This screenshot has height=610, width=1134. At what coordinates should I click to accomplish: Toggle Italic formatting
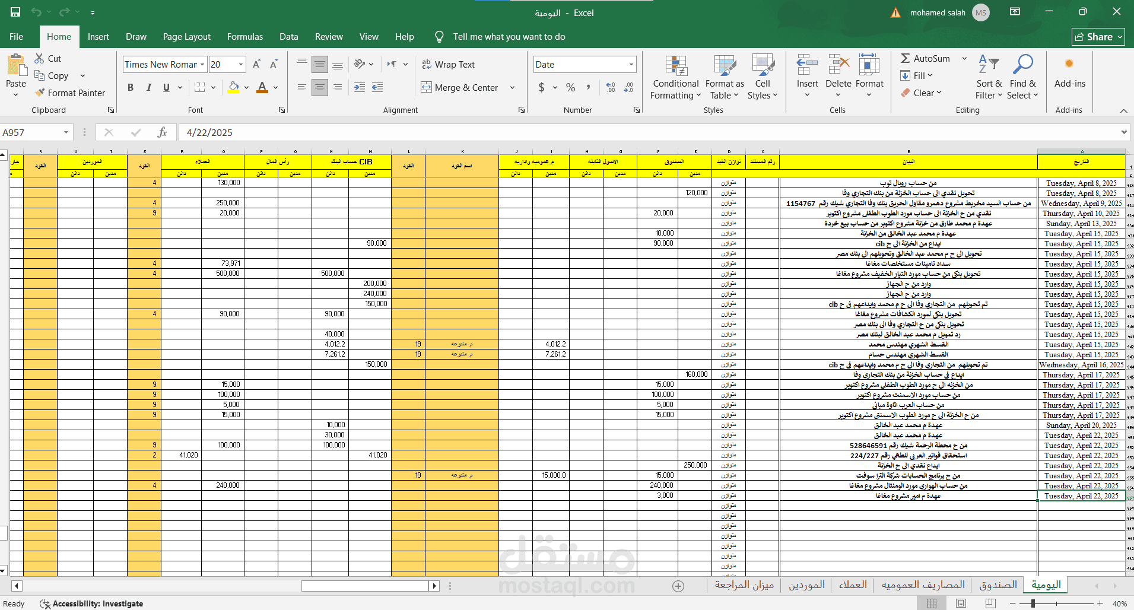pyautogui.click(x=148, y=87)
